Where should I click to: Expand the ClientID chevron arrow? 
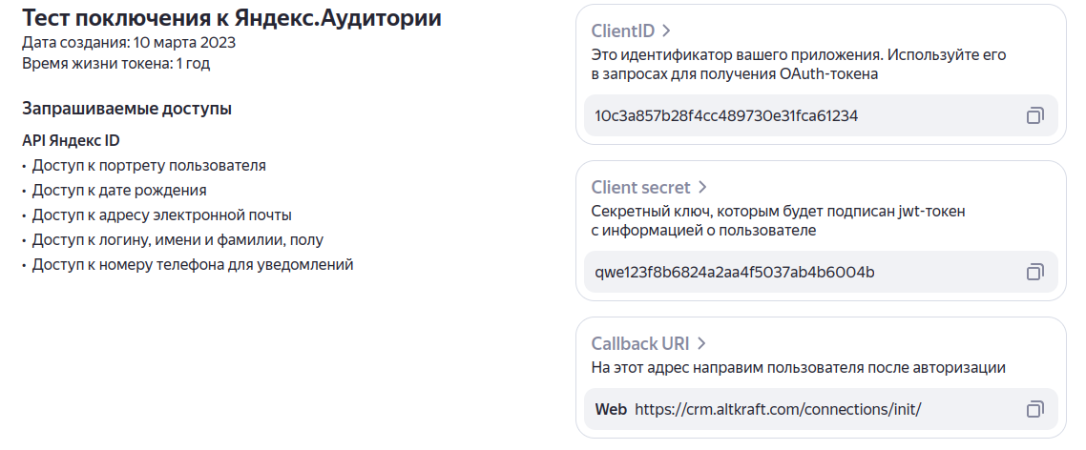pyautogui.click(x=666, y=31)
